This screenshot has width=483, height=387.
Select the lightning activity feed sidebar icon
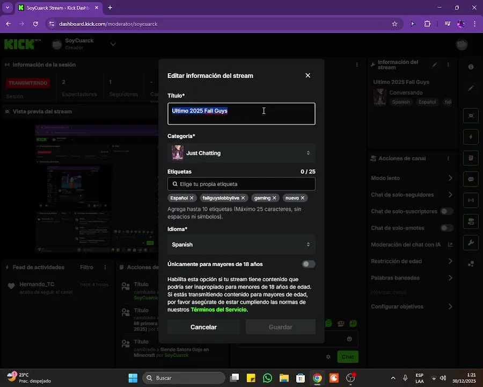click(471, 137)
